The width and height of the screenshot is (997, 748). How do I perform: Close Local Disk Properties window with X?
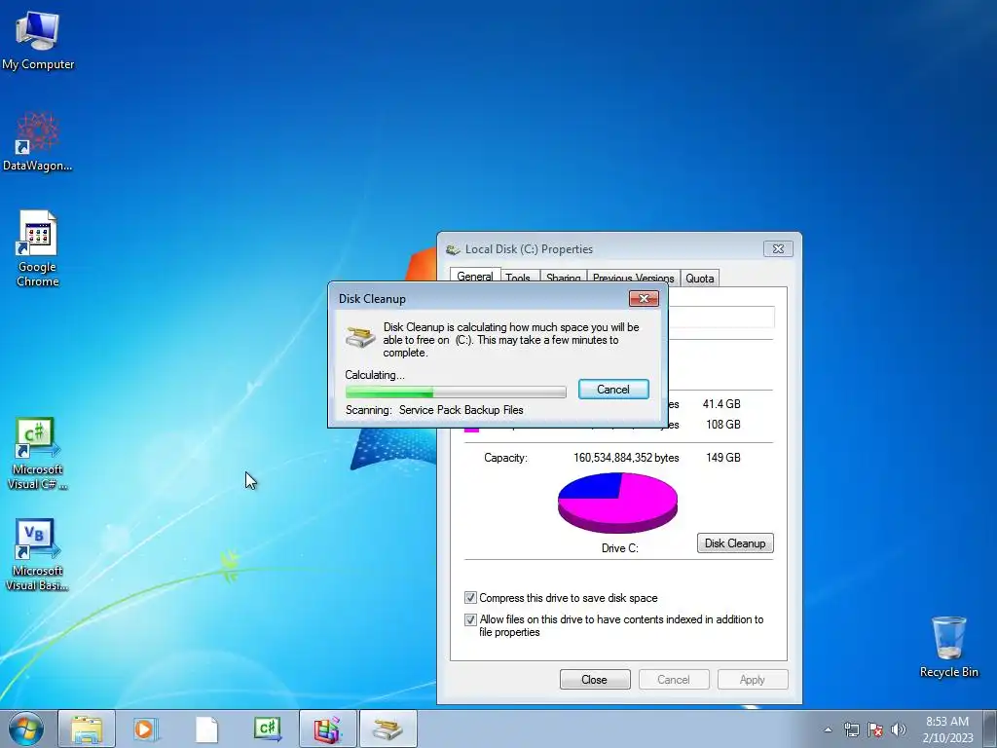pos(778,248)
